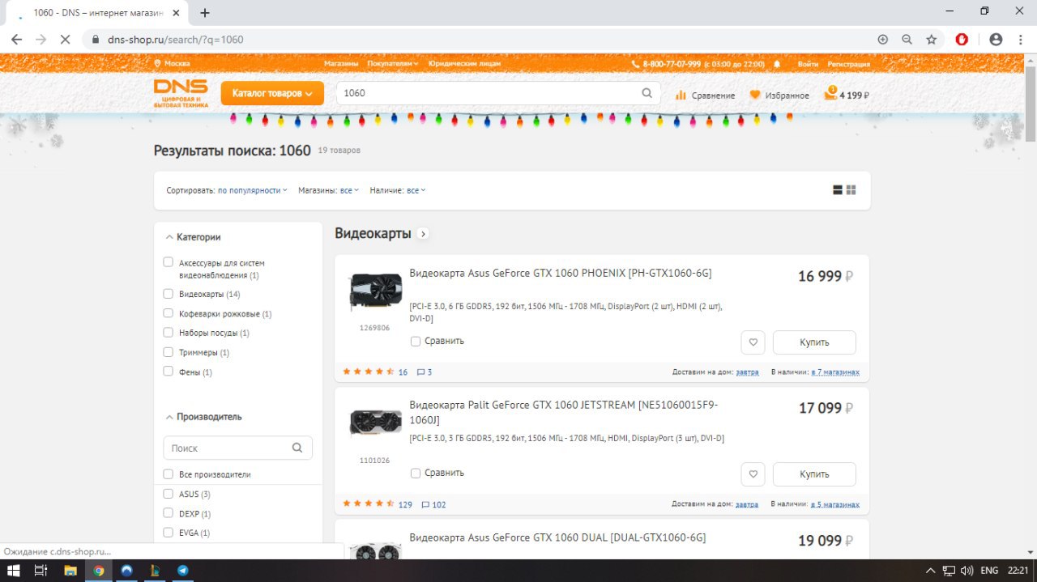The image size is (1037, 582).
Task: Open Telegram from the taskbar
Action: 182,570
